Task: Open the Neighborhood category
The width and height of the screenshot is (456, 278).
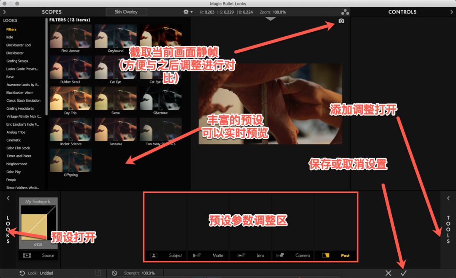Action: pyautogui.click(x=17, y=164)
